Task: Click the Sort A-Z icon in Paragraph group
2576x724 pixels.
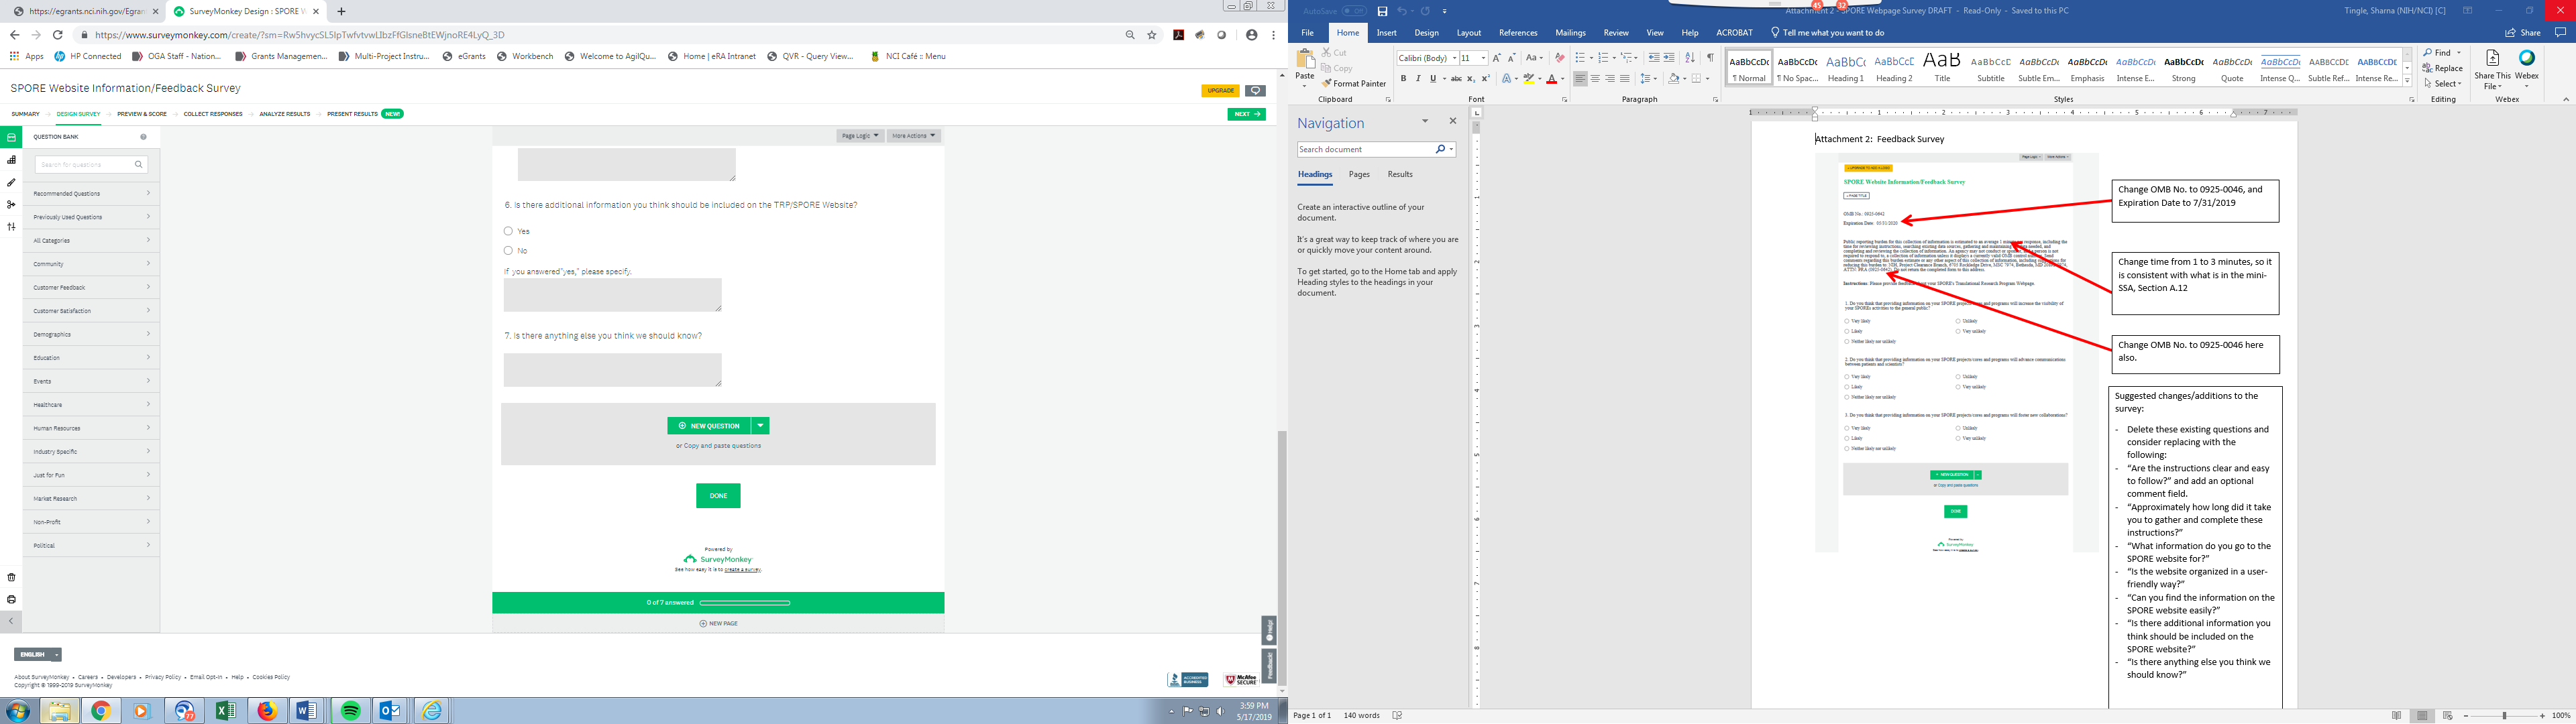Action: tap(1690, 58)
